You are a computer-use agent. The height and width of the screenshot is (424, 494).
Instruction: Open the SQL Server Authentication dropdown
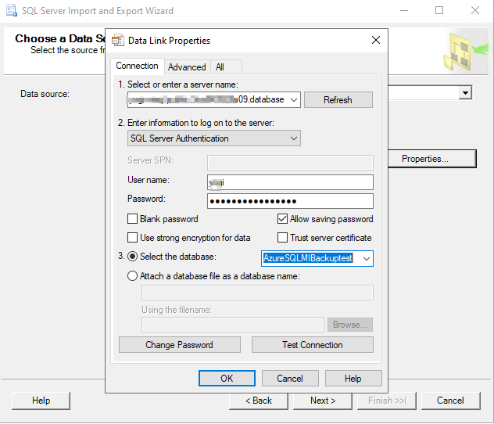[x=214, y=138]
